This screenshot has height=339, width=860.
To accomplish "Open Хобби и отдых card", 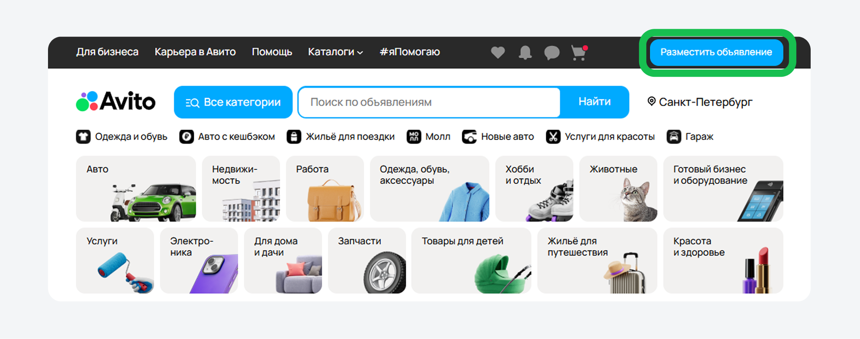I will coord(534,189).
